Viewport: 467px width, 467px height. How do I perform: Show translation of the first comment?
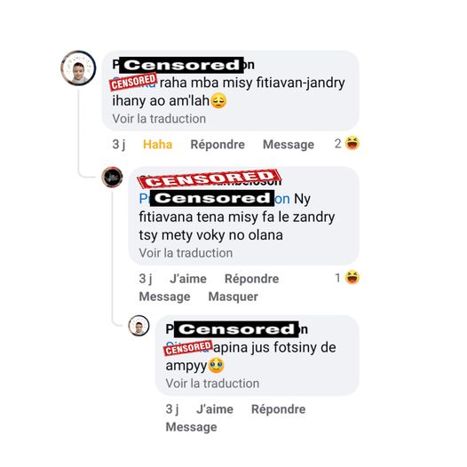pos(159,119)
